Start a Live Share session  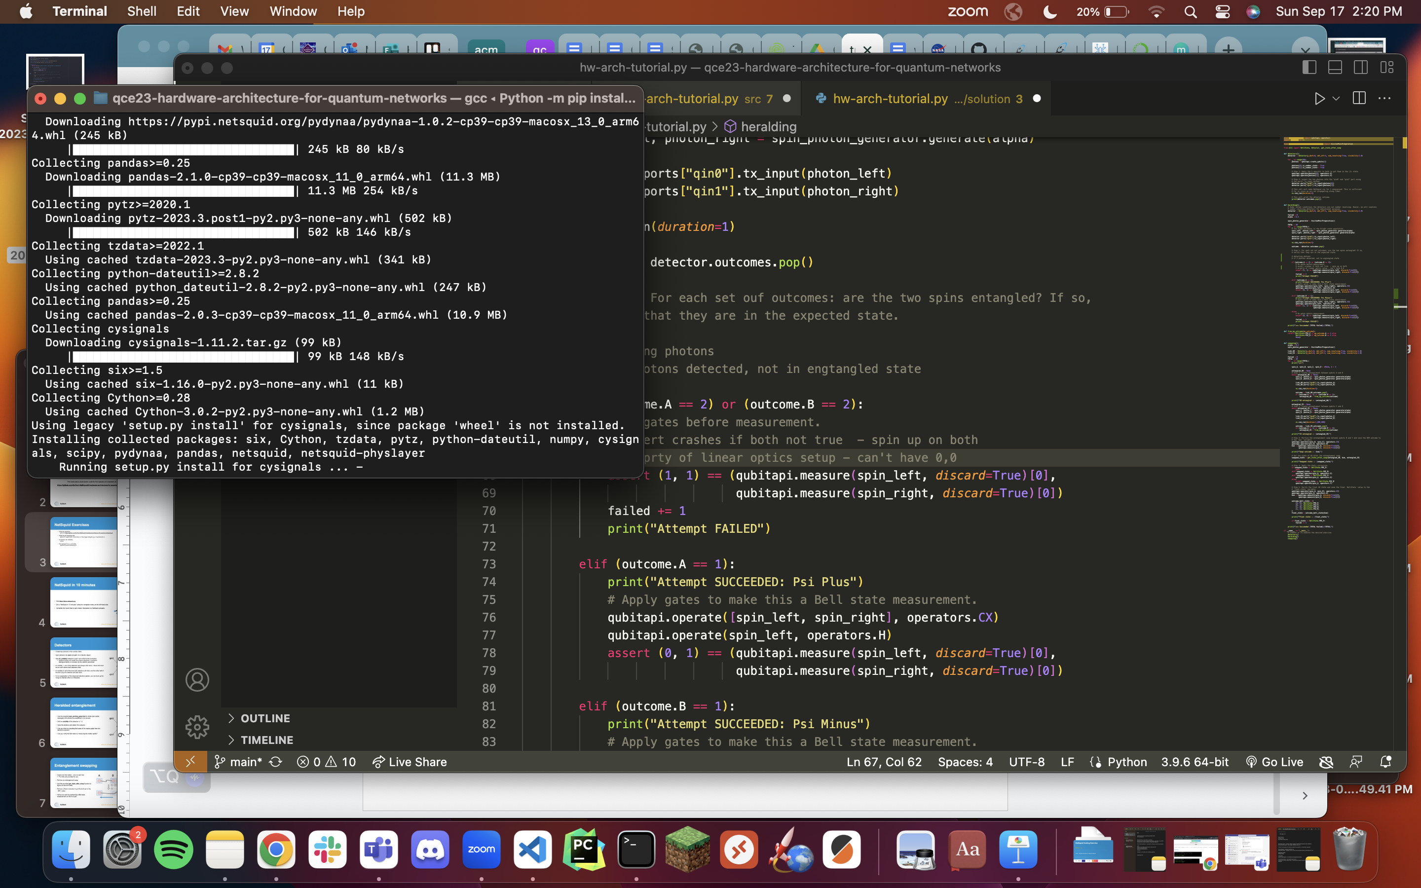(410, 762)
